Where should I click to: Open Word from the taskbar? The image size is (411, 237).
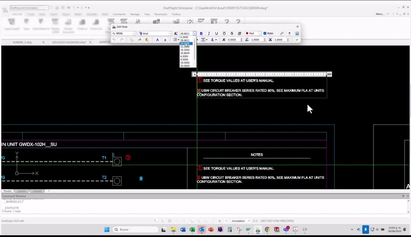[x=183, y=230]
